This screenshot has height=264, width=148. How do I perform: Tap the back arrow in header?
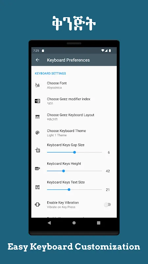tap(37, 60)
